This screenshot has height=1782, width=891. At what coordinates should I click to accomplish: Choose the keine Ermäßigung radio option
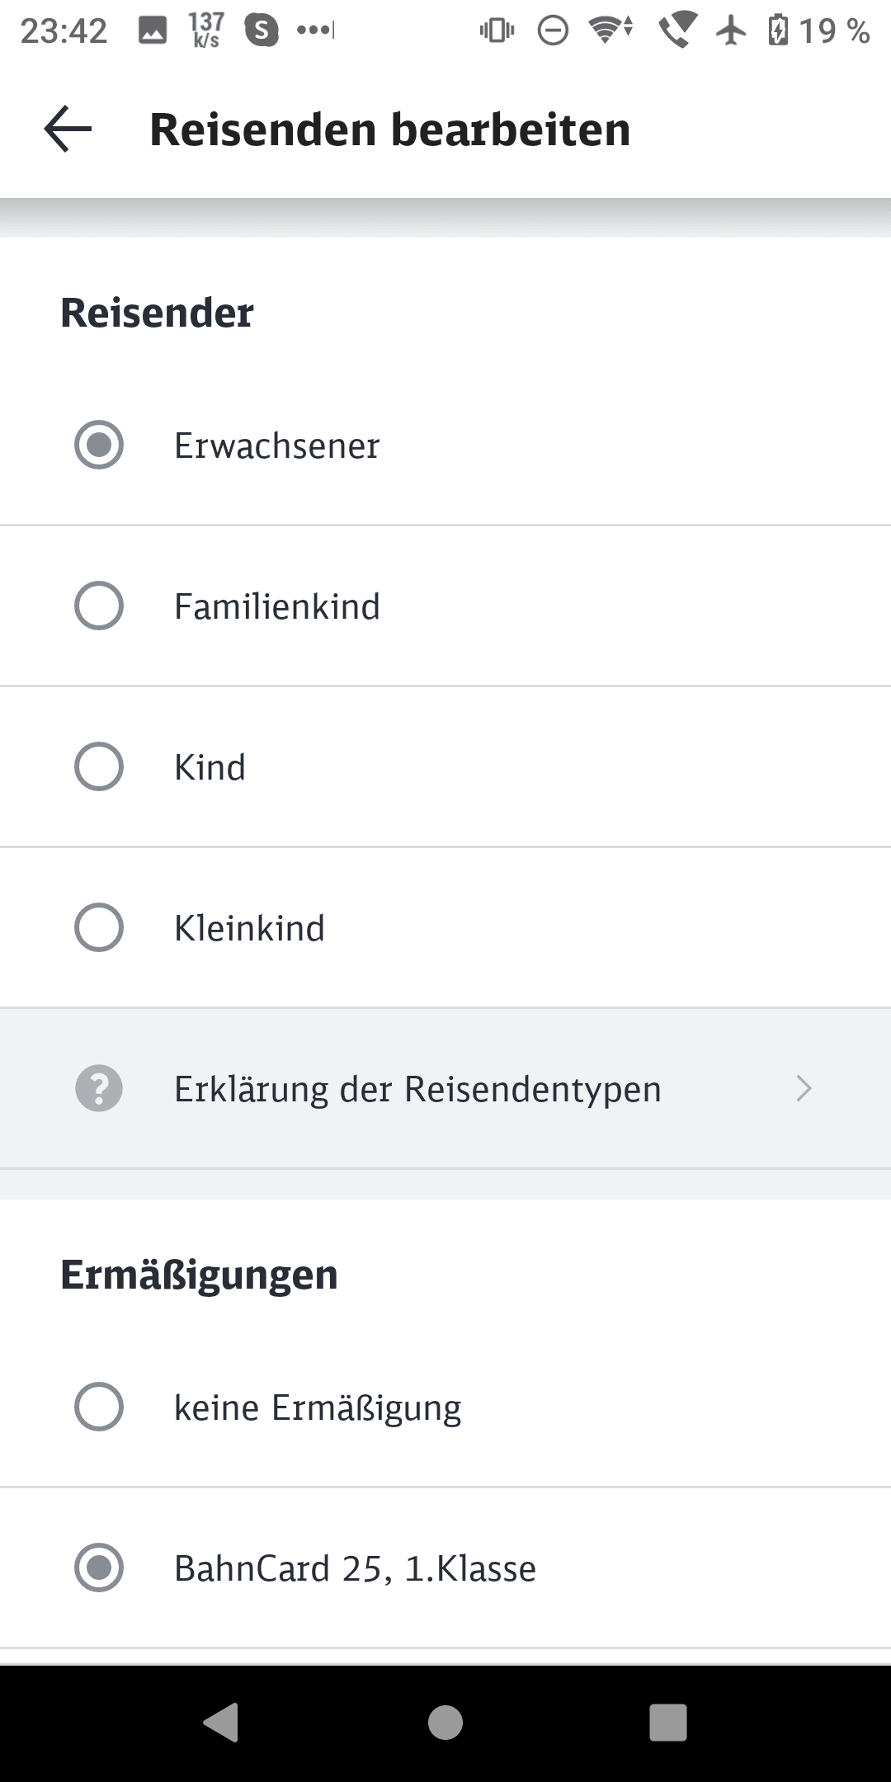99,1407
